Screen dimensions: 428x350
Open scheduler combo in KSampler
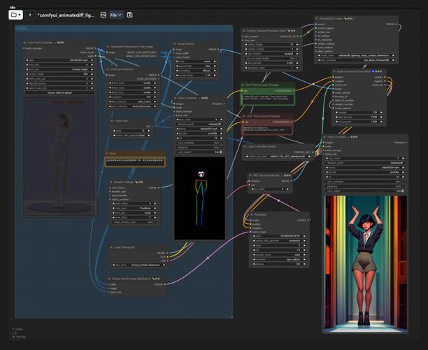[x=279, y=259]
